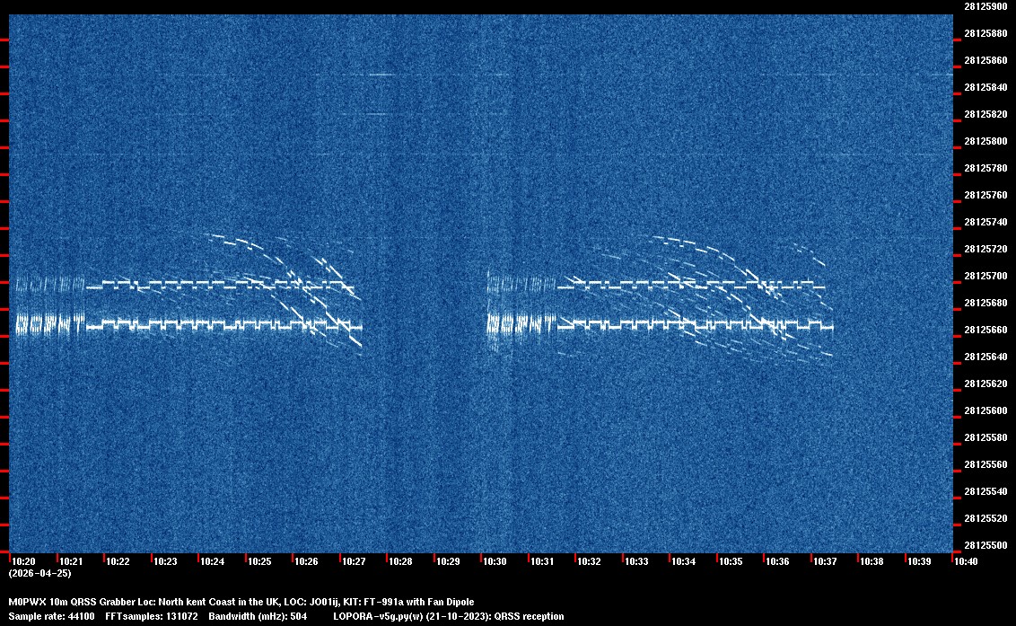
Task: Click the 10:30 time axis label
Action: 495,561
